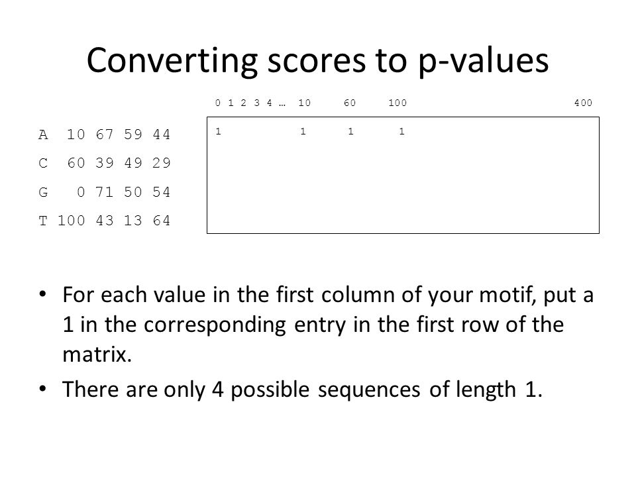This screenshot has width=636, height=477.
Task: Click the value 71 in row G
Action: 105,192
